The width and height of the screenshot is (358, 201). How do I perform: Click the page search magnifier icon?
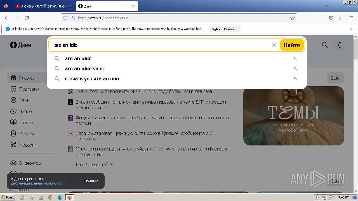click(325, 45)
